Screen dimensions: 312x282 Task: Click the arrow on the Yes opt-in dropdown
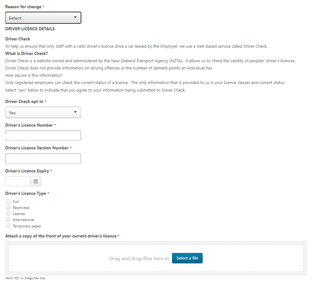(75, 112)
